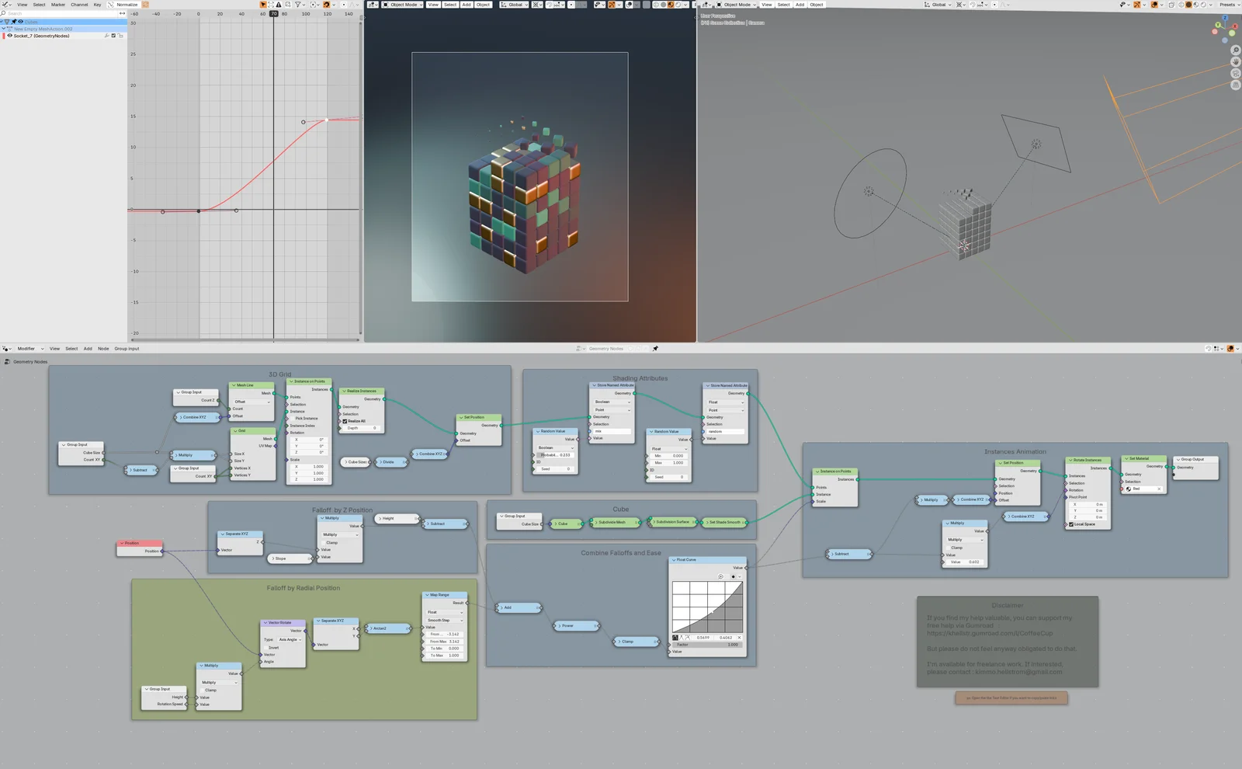This screenshot has width=1242, height=769.
Task: Open the Presets dropdown
Action: click(x=1228, y=5)
